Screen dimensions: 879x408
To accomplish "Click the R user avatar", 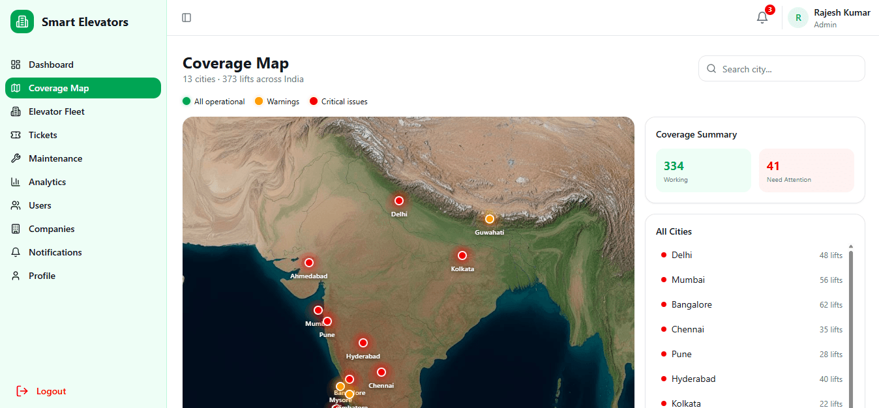I will click(798, 18).
